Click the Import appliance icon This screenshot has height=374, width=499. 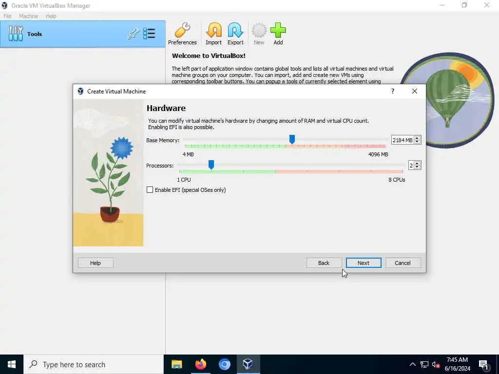pos(213,34)
